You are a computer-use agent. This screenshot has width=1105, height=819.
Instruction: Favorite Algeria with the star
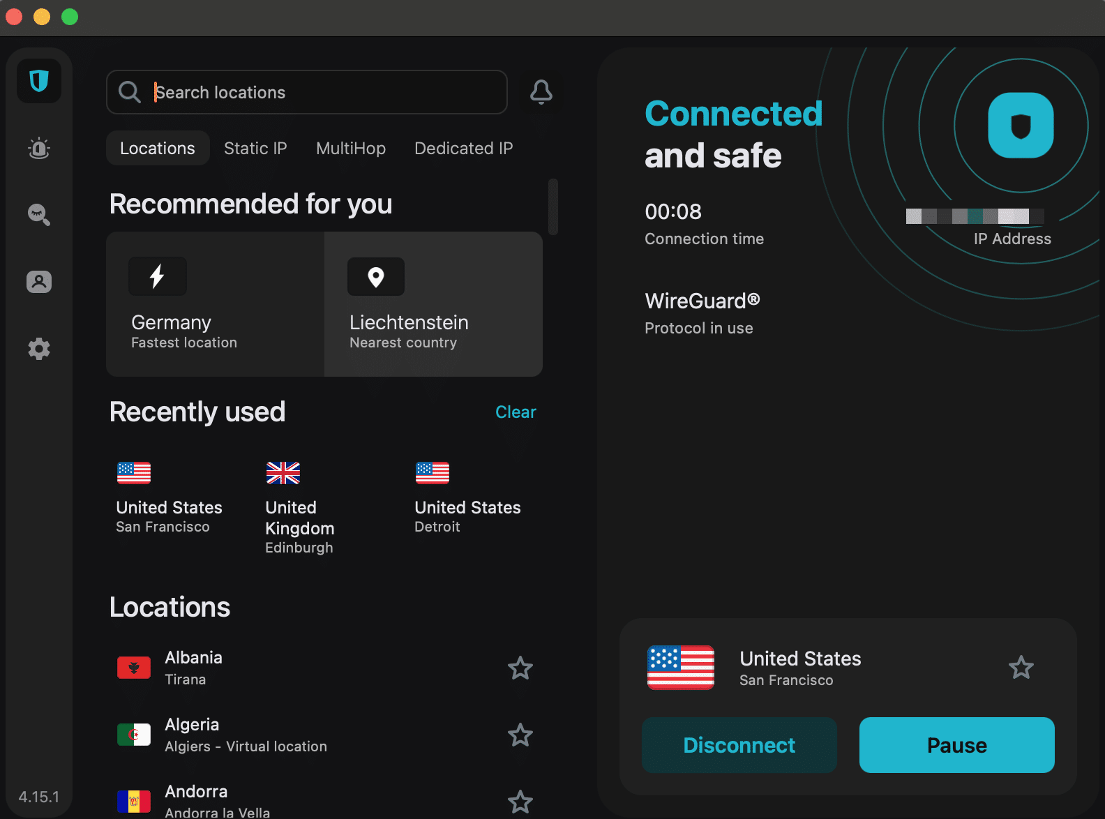(520, 735)
